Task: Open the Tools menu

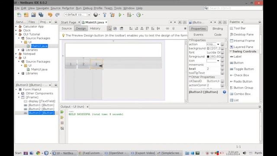Action: click(118, 8)
